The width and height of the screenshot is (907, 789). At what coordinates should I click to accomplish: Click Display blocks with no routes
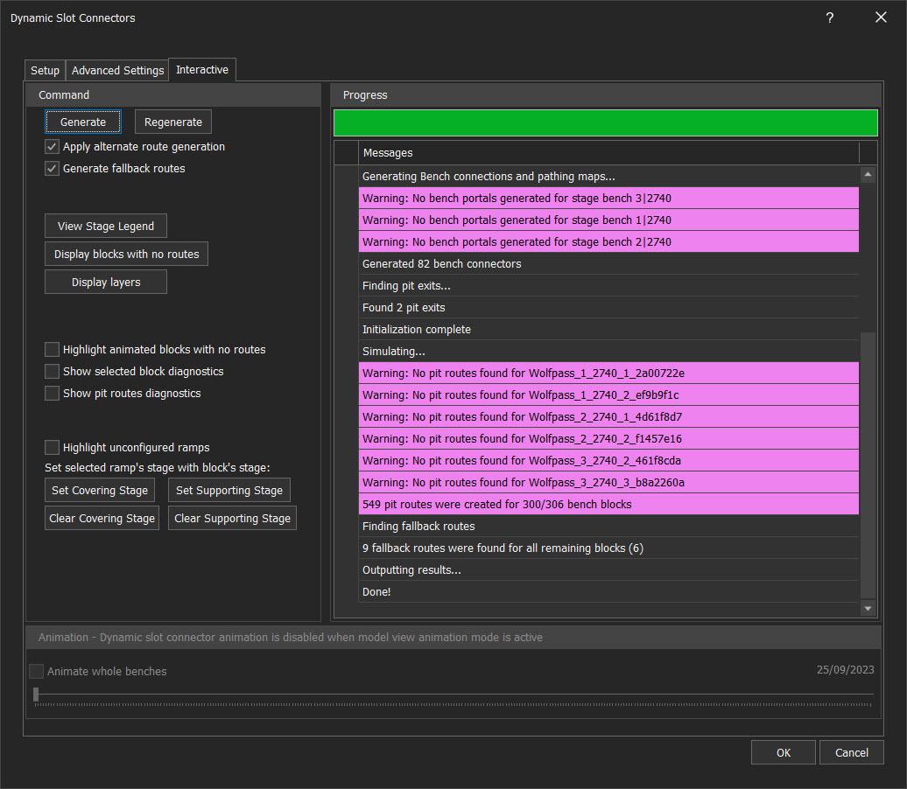(x=127, y=255)
